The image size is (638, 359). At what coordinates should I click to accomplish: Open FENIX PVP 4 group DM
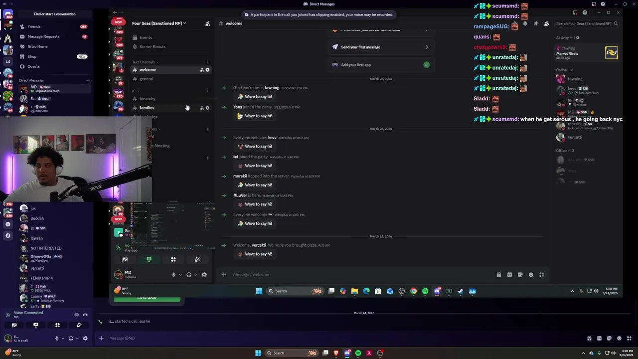pos(54,278)
